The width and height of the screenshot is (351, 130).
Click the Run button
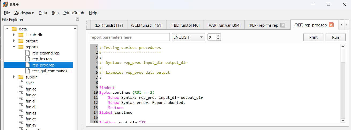[335, 37]
